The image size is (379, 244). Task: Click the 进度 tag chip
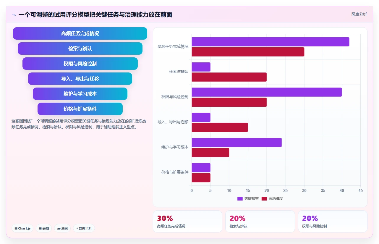click(x=62, y=228)
